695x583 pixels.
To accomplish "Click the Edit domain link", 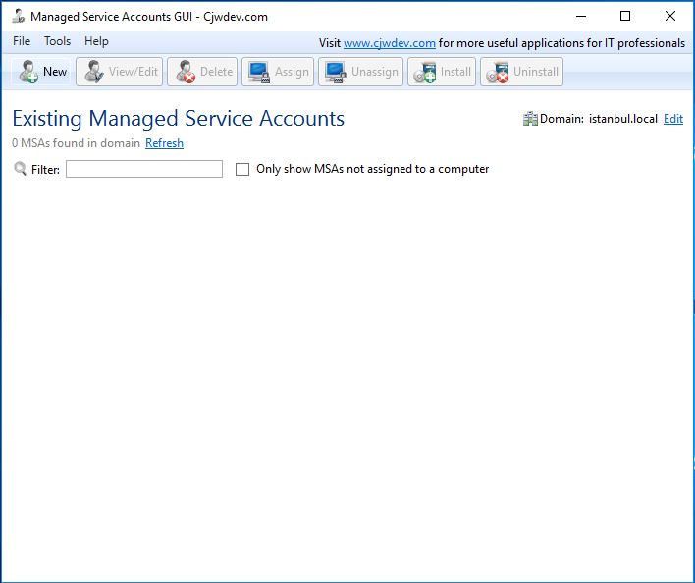I will tap(672, 119).
